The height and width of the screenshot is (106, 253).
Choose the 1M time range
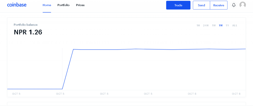(x=221, y=25)
